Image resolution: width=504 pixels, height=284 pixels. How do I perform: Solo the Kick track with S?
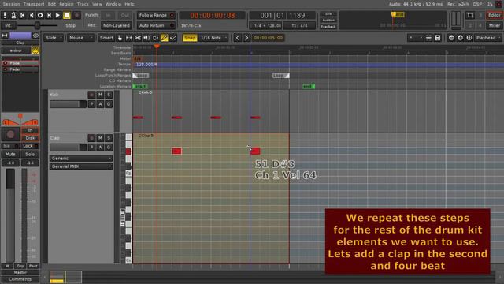[x=109, y=95]
